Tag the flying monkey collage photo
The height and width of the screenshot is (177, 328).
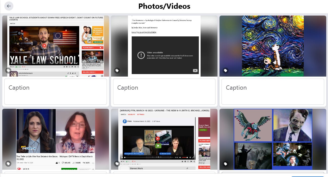click(x=226, y=164)
